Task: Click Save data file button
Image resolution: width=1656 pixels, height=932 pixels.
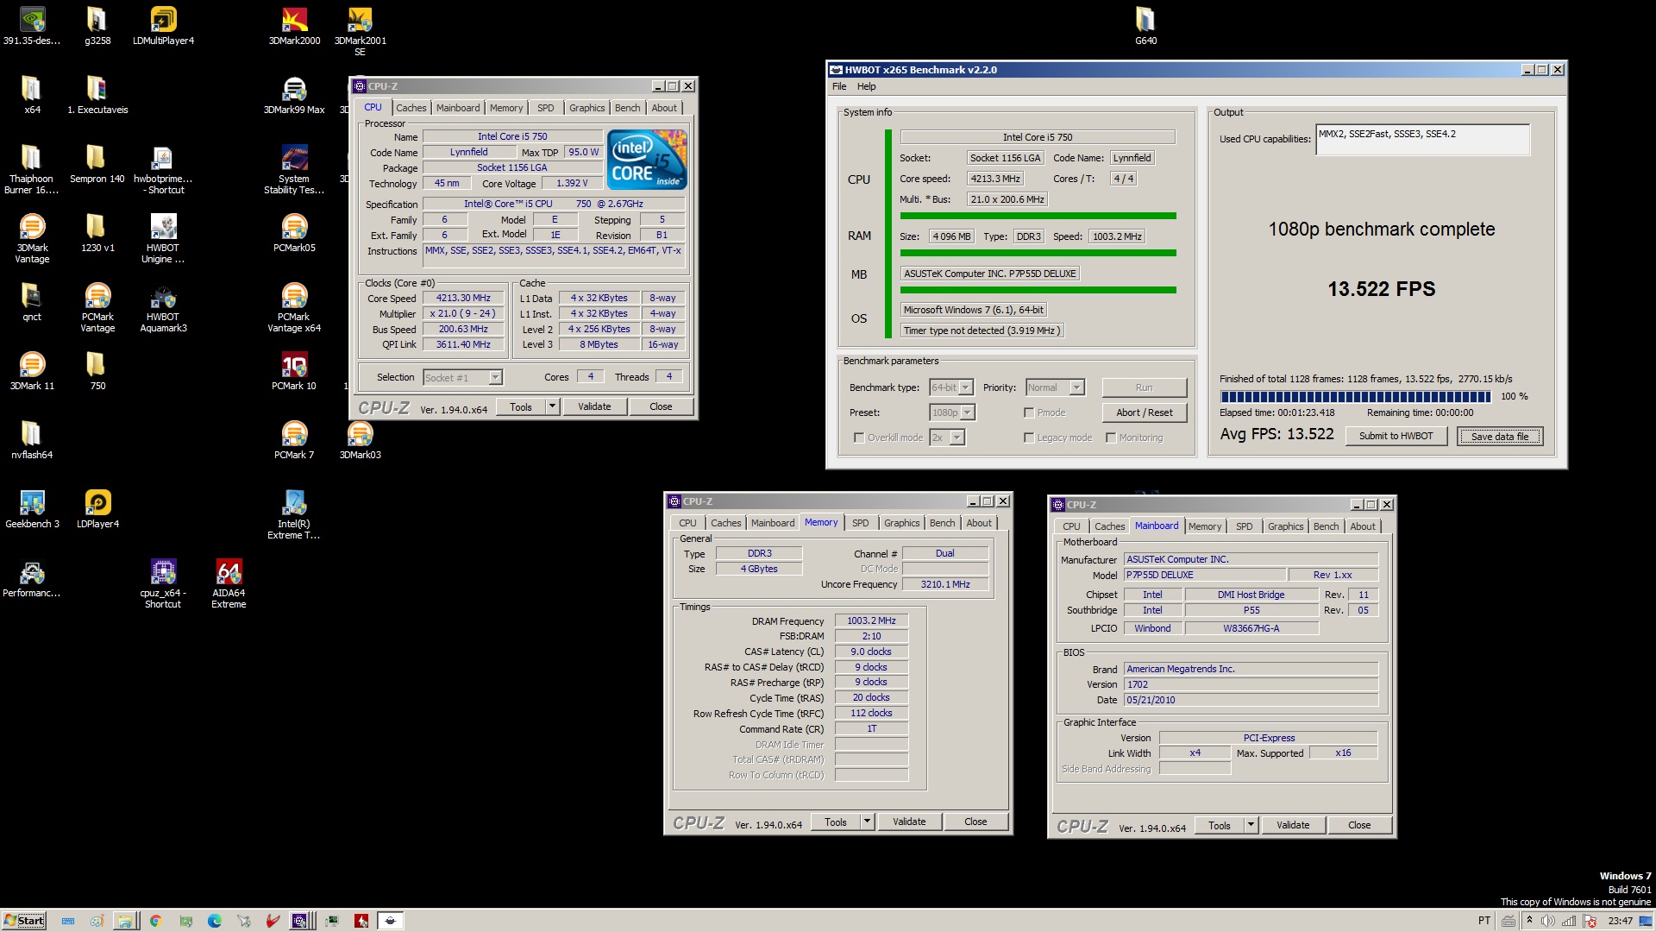Action: click(x=1500, y=436)
